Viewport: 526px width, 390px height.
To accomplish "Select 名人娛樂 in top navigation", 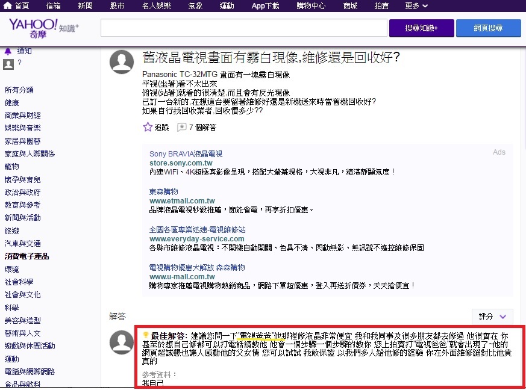I will pyautogui.click(x=156, y=6).
